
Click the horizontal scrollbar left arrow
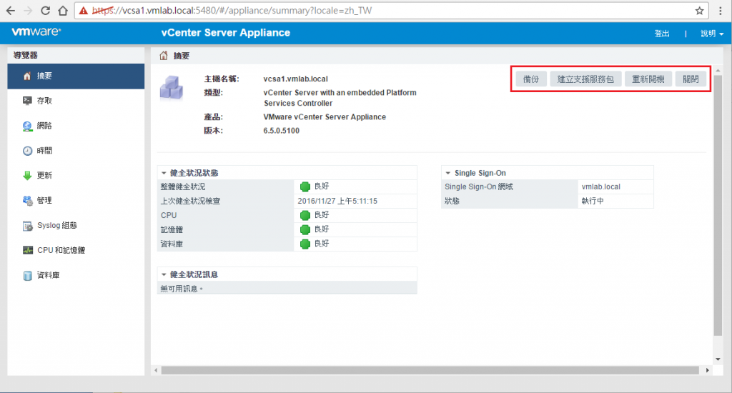(156, 370)
